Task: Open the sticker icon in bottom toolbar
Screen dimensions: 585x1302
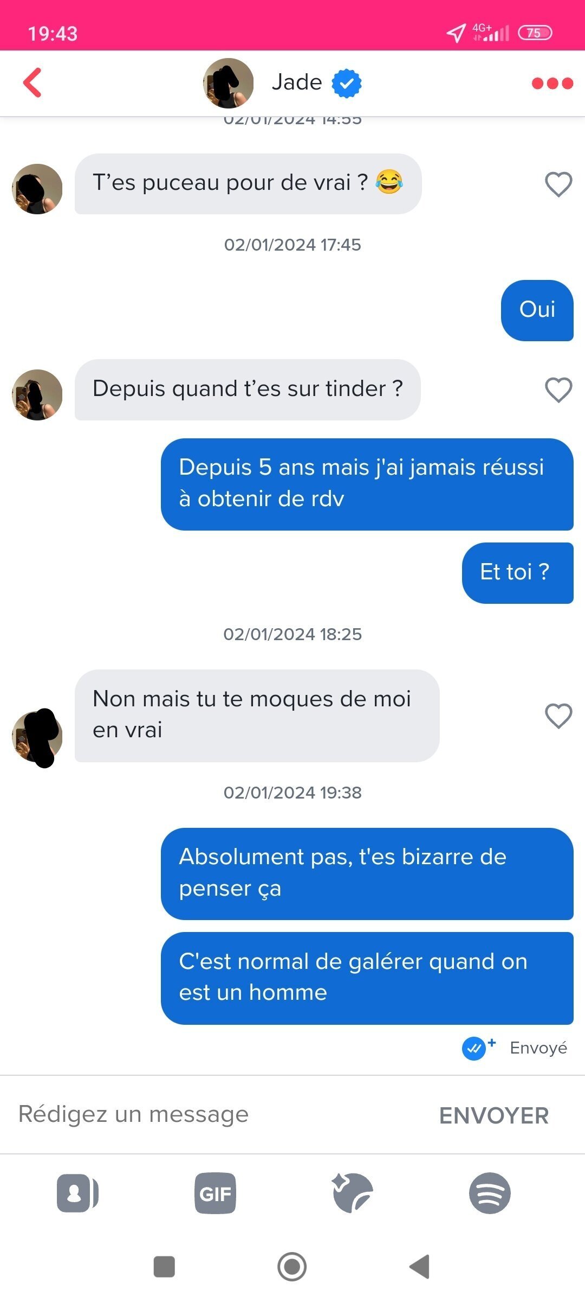Action: (352, 1193)
